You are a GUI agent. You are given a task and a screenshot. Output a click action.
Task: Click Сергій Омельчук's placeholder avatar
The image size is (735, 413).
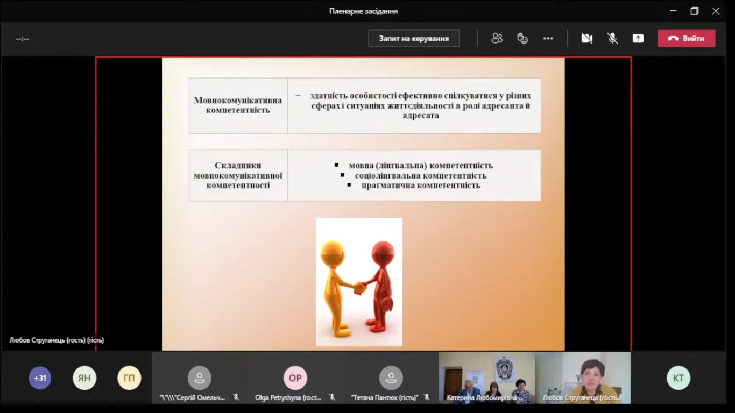click(199, 378)
